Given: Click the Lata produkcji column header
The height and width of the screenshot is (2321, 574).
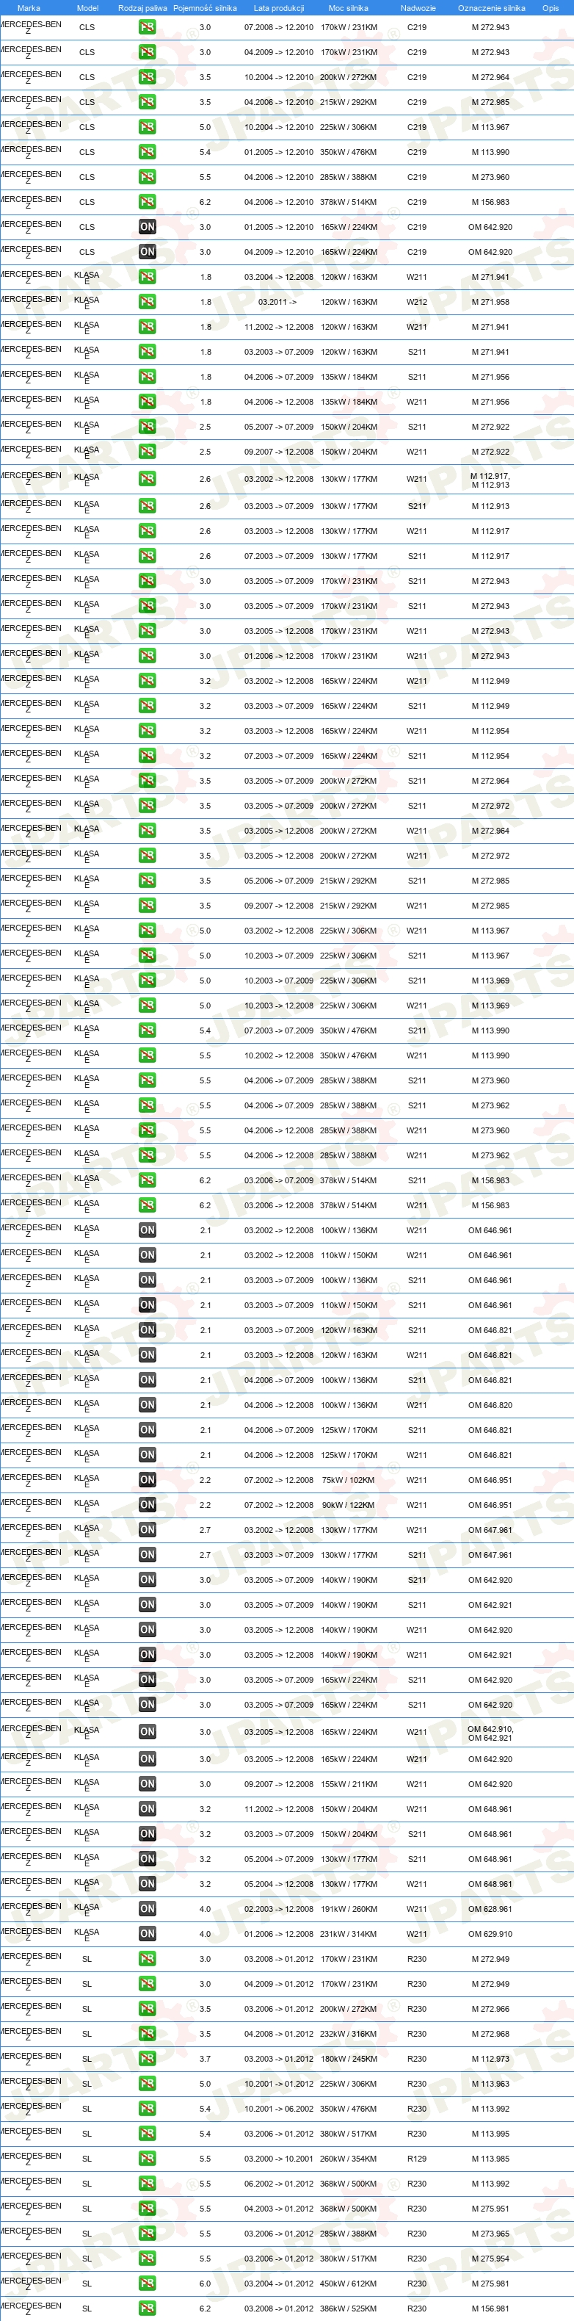Looking at the screenshot, I should (x=278, y=8).
